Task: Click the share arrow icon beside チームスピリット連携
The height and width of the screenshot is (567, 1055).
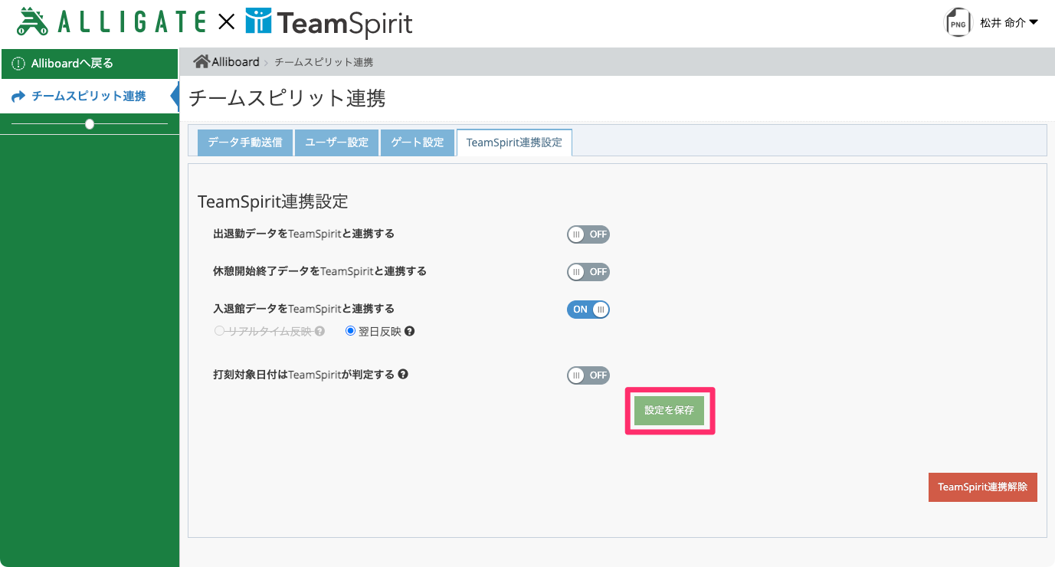Action: pos(19,97)
